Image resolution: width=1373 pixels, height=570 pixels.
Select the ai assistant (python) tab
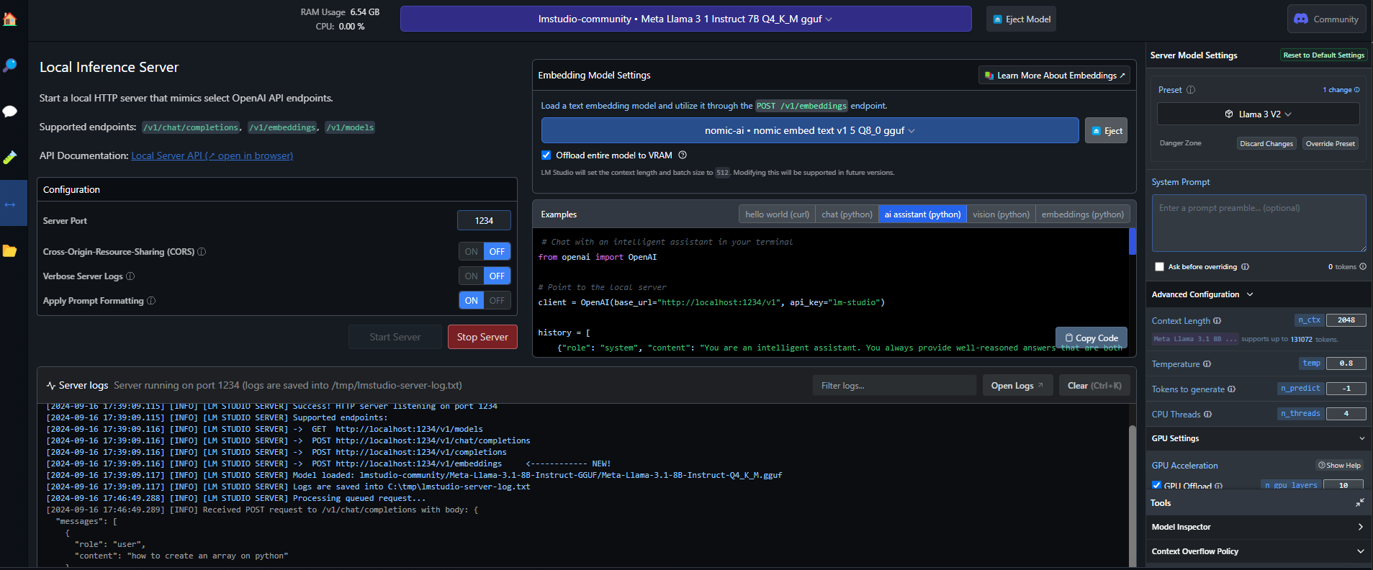pyautogui.click(x=922, y=214)
